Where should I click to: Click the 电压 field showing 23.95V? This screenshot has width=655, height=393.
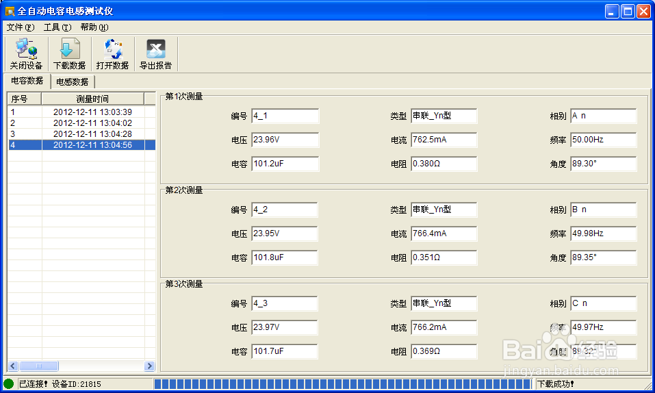pyautogui.click(x=285, y=233)
